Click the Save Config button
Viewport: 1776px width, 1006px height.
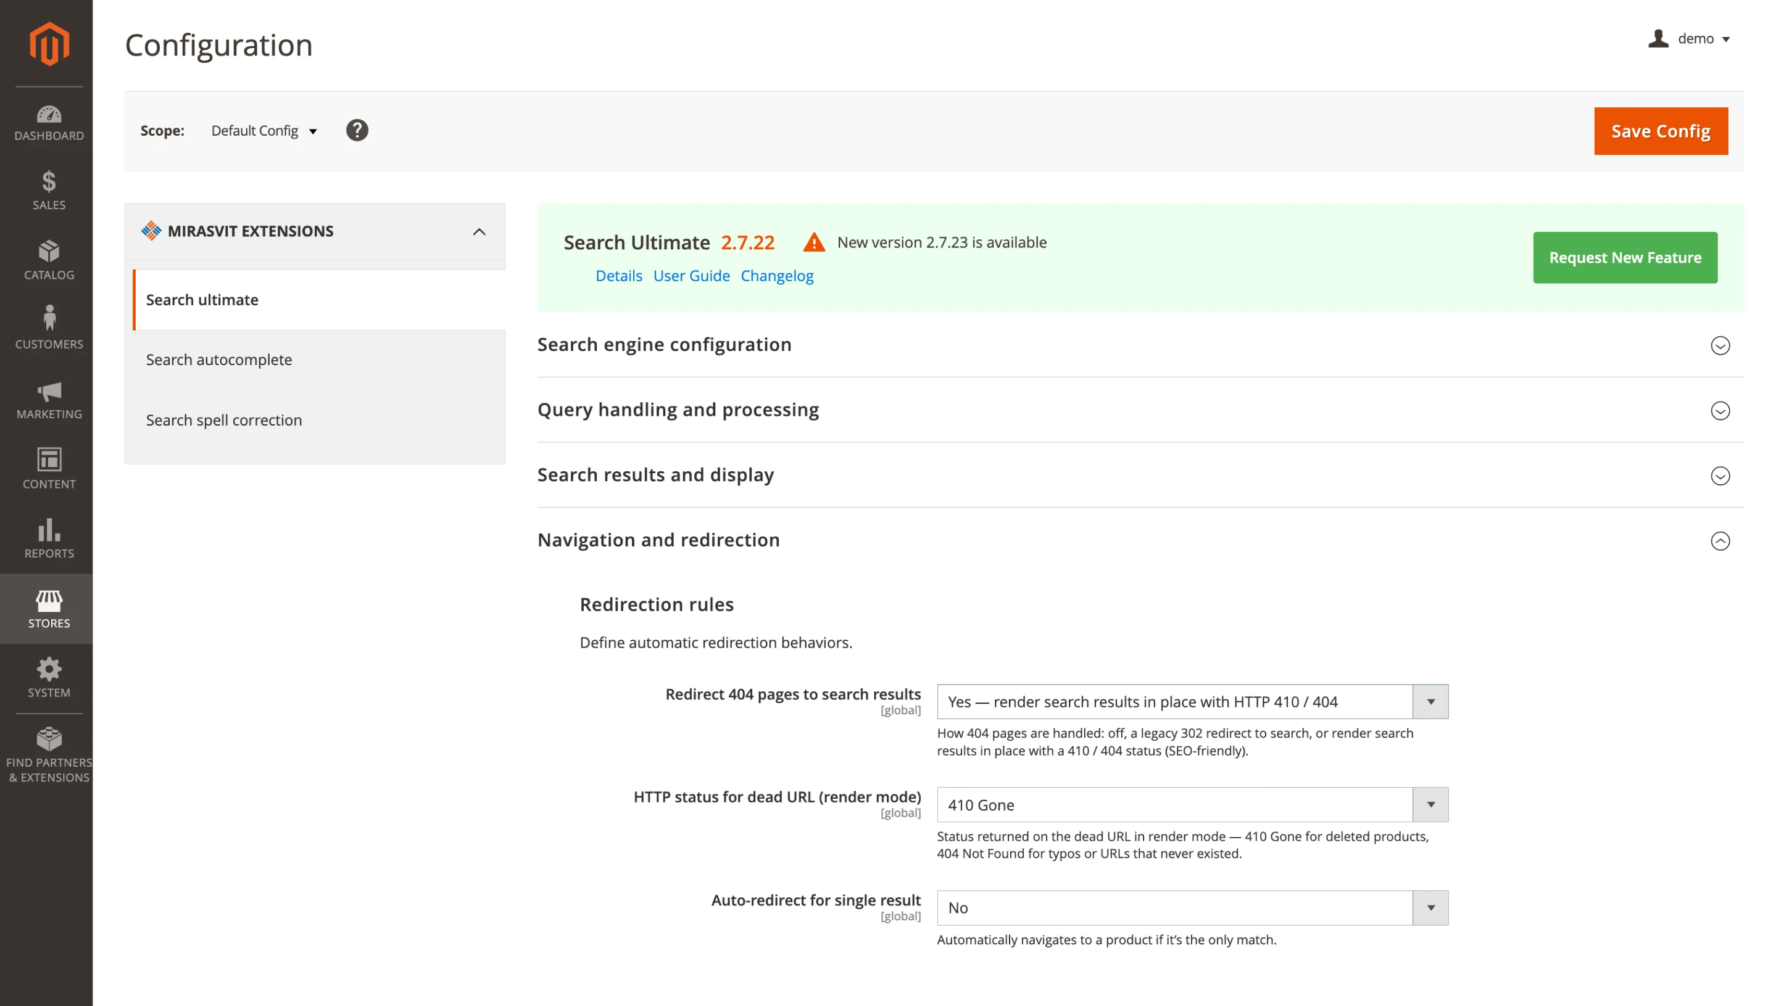point(1661,131)
